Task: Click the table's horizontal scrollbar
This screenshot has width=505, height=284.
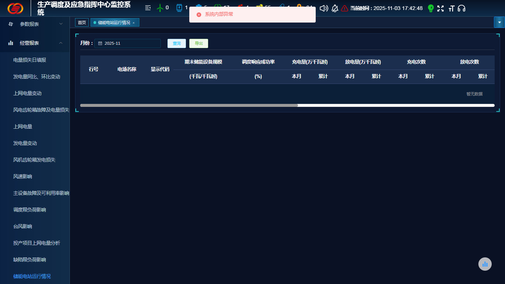Action: 189,105
